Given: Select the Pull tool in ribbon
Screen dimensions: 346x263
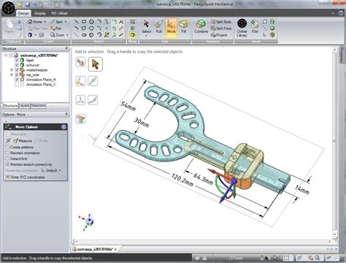Looking at the screenshot, I should [158, 27].
